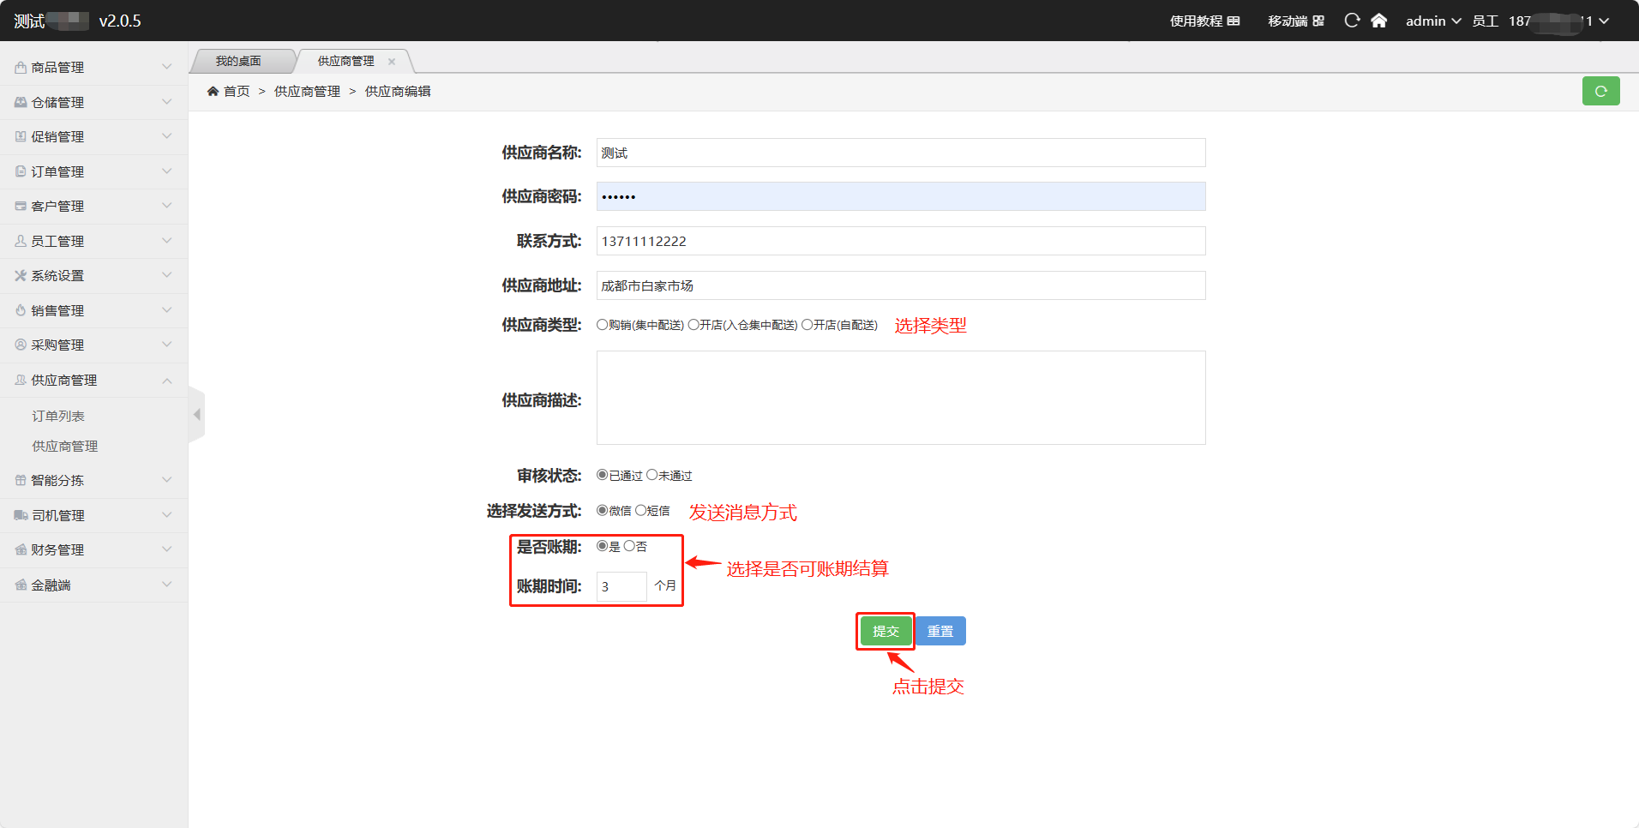Collapse the 供应商管理 sidebar section
The image size is (1639, 828).
tap(93, 380)
